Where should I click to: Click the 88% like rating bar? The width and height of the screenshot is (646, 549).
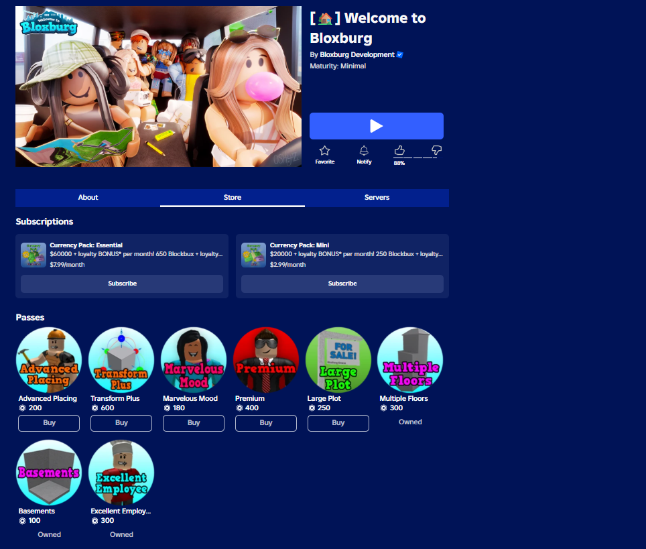pyautogui.click(x=417, y=158)
